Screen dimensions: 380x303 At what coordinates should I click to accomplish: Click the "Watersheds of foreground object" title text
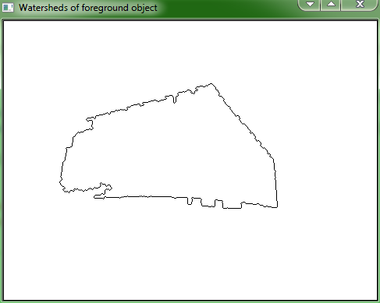88,8
